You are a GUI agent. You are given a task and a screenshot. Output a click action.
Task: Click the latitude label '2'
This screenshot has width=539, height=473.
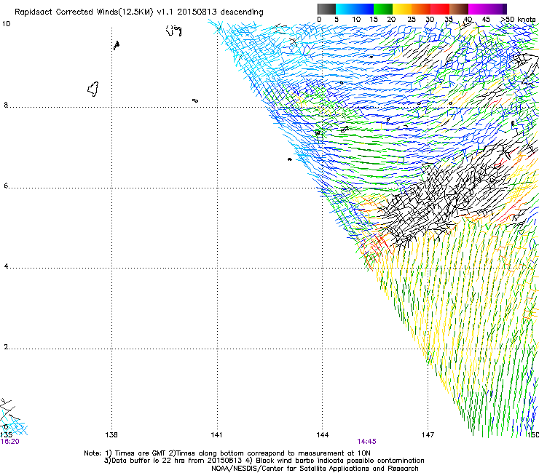(x=6, y=347)
